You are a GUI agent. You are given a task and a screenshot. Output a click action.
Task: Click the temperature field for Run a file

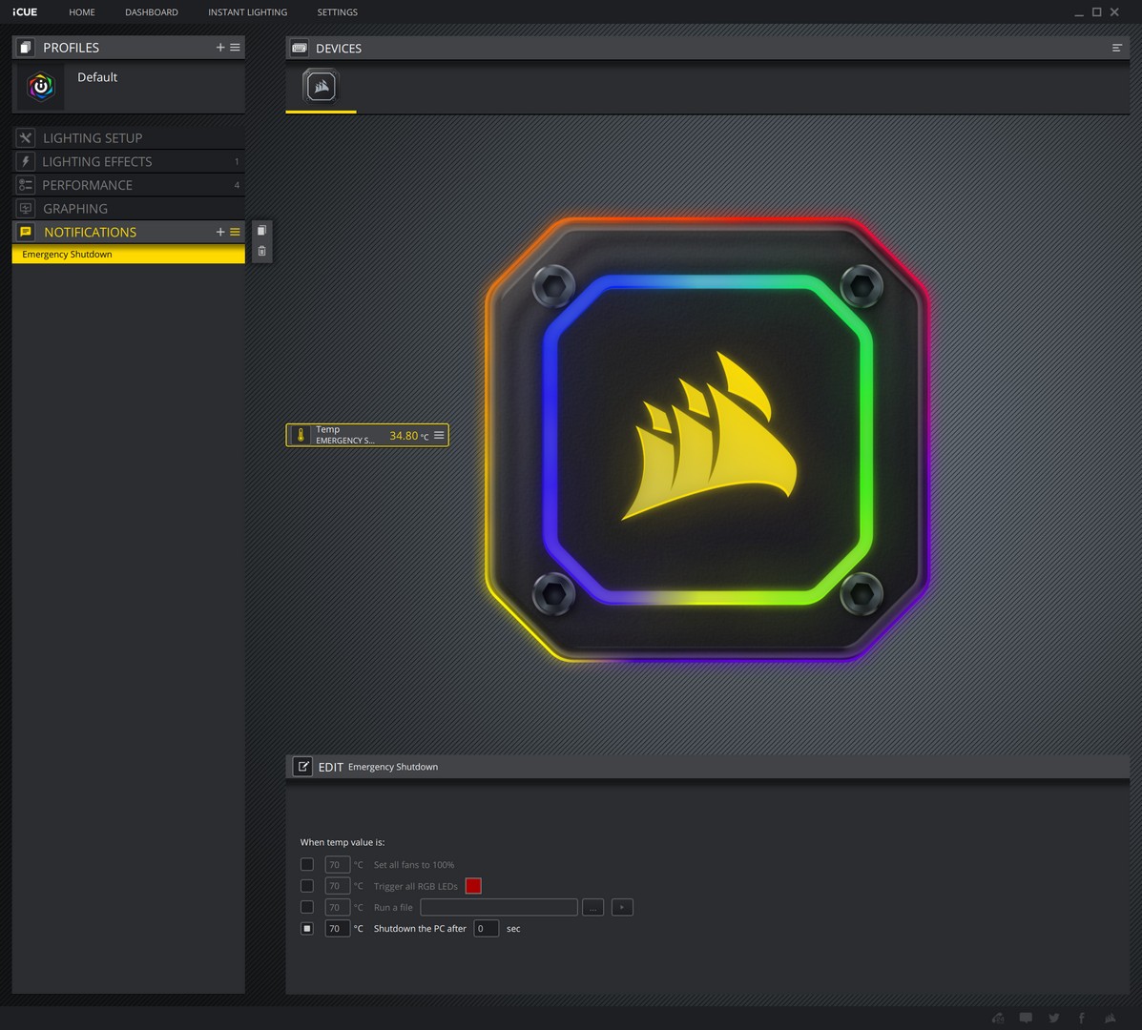pyautogui.click(x=337, y=907)
